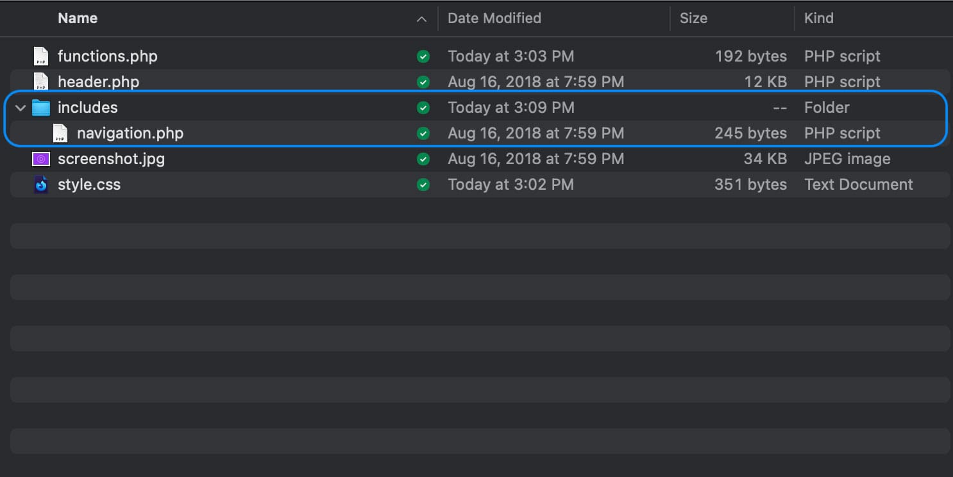
Task: Sort files by Kind column header
Action: (x=819, y=18)
